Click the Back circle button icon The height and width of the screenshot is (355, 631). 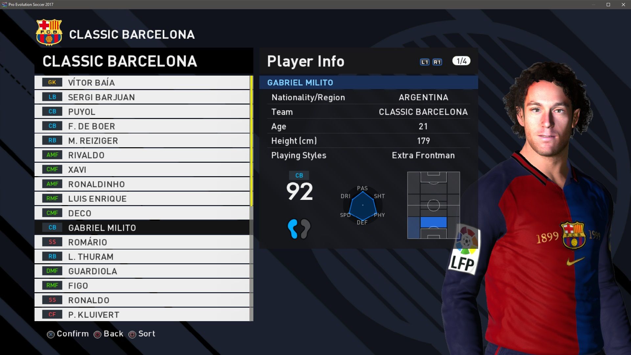(x=97, y=335)
